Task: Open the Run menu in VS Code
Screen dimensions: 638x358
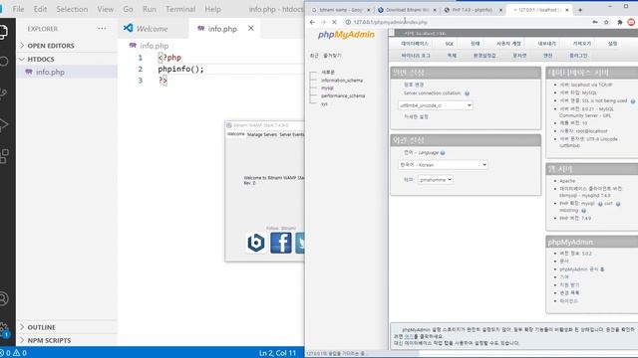Action: (150, 9)
